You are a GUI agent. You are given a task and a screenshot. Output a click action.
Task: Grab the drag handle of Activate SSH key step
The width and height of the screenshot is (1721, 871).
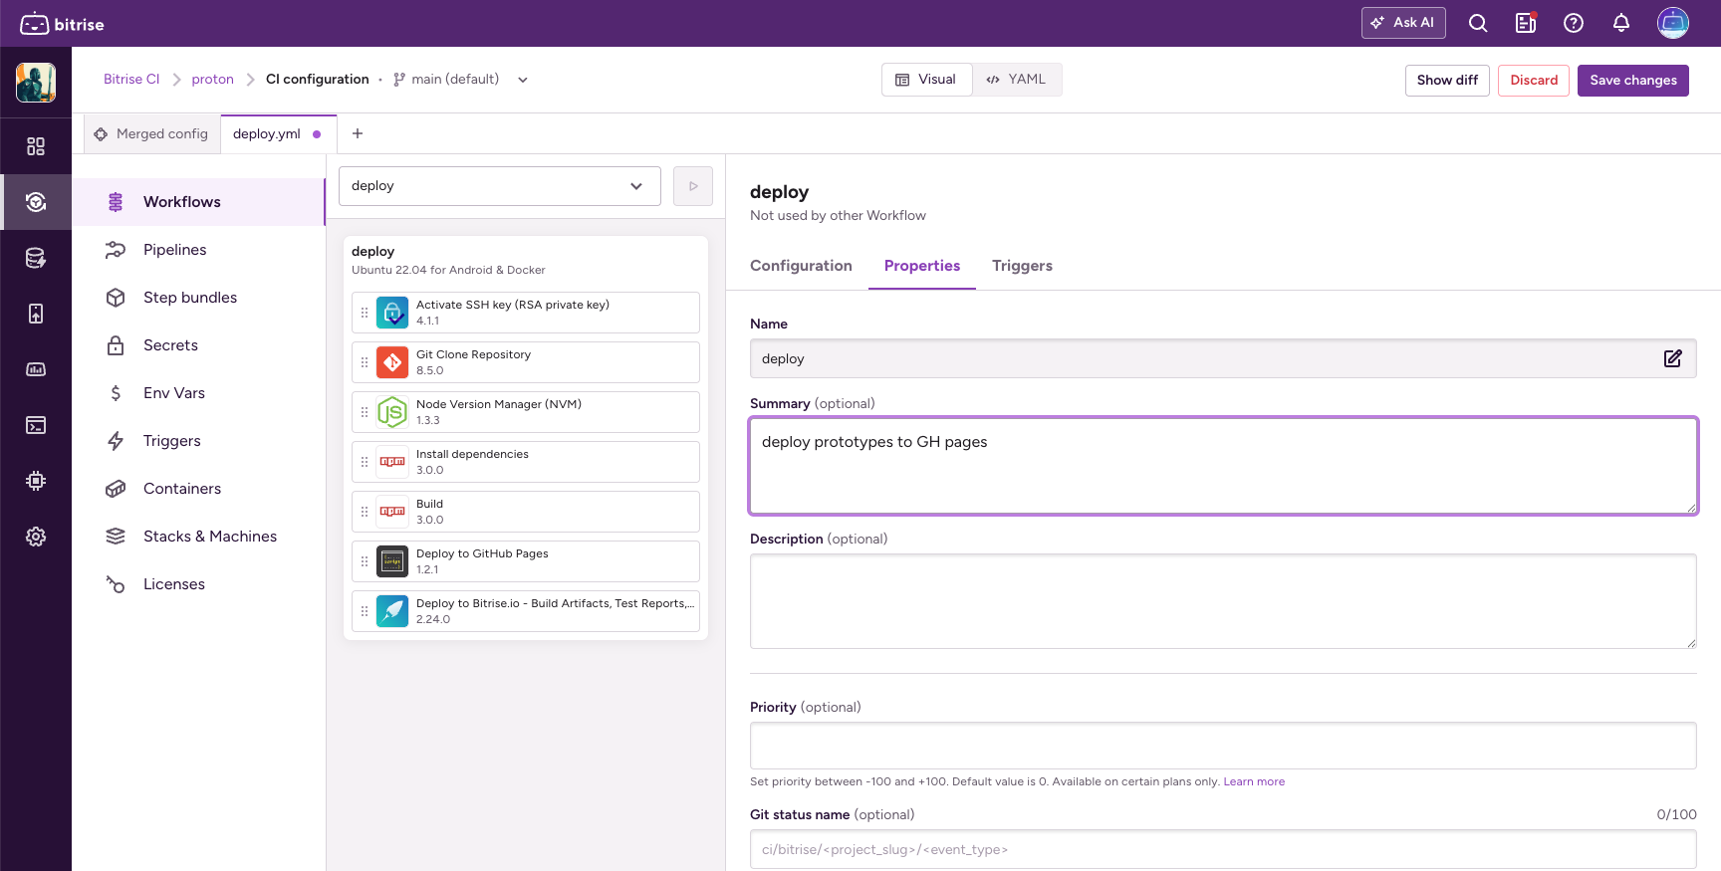[x=365, y=313]
